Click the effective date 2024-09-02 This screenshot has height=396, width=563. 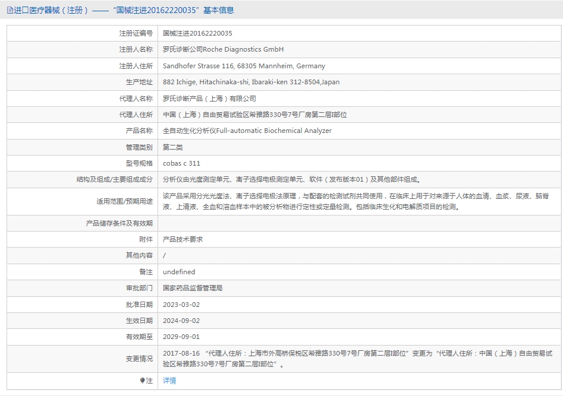point(181,321)
